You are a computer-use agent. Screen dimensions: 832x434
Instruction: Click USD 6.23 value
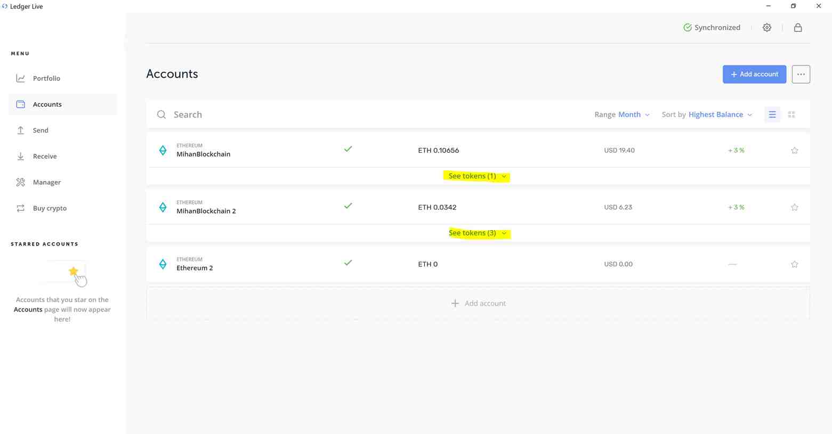coord(618,207)
